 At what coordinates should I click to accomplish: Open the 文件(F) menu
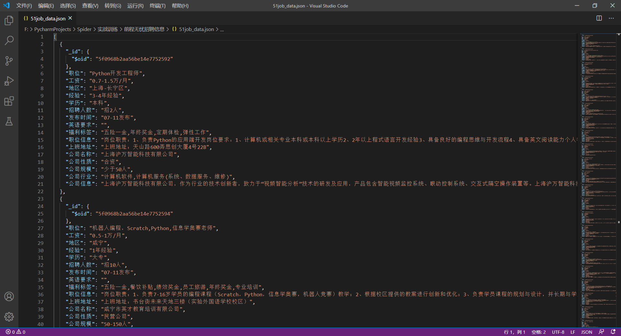pos(24,6)
